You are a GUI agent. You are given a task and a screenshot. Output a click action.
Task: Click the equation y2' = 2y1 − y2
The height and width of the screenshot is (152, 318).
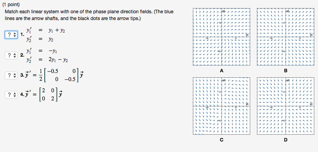click(x=47, y=60)
